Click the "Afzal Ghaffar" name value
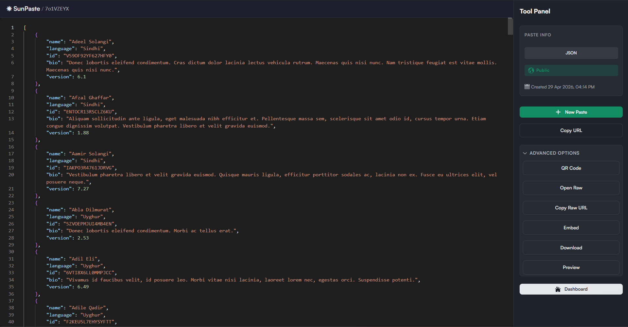 90,98
